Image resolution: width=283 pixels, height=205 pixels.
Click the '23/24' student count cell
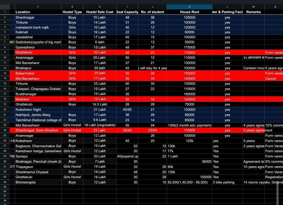coord(153,130)
